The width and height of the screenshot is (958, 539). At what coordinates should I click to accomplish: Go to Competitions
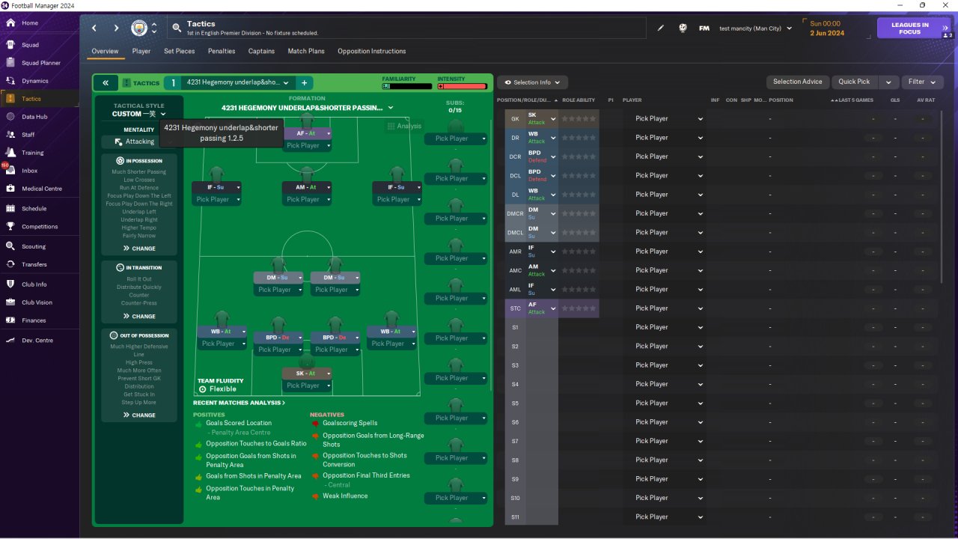[39, 227]
